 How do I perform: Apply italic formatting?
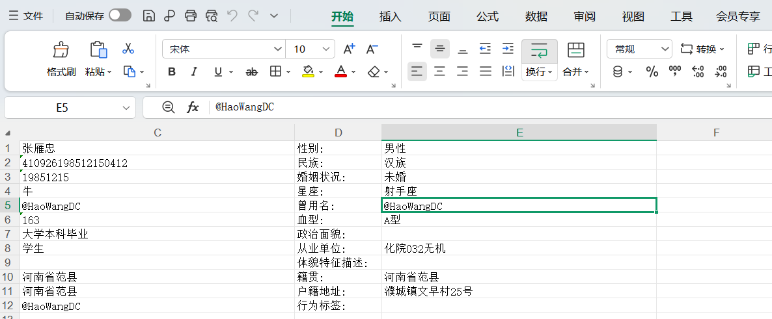pos(194,71)
